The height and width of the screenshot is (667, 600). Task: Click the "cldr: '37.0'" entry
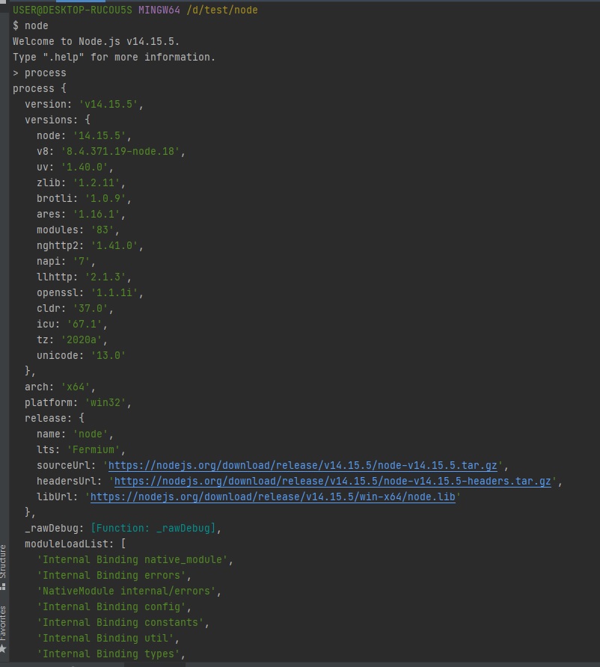(76, 308)
